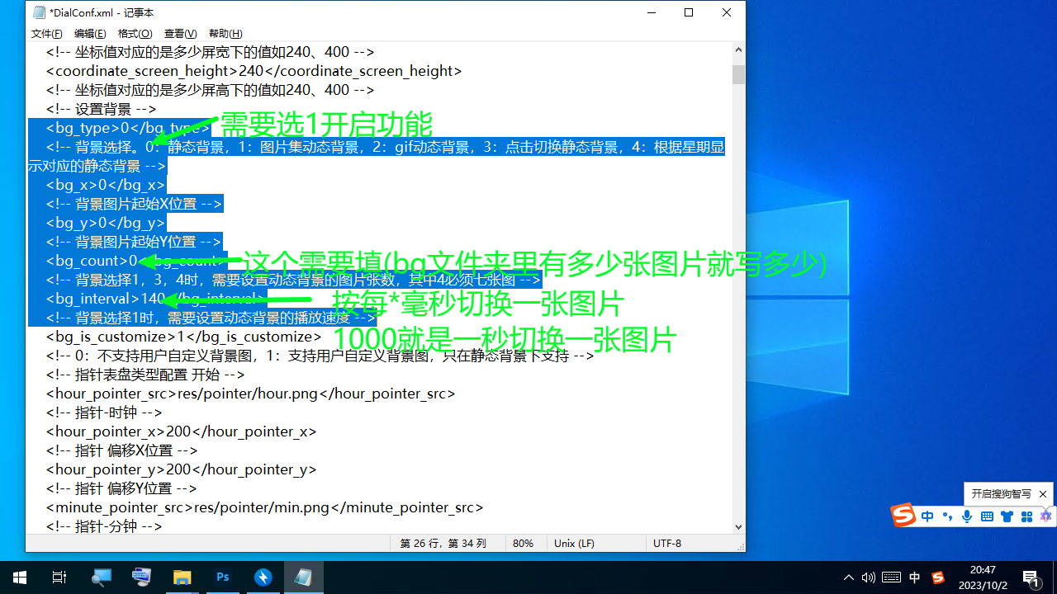
Task: Click the Sogou voice input microphone icon
Action: point(967,516)
